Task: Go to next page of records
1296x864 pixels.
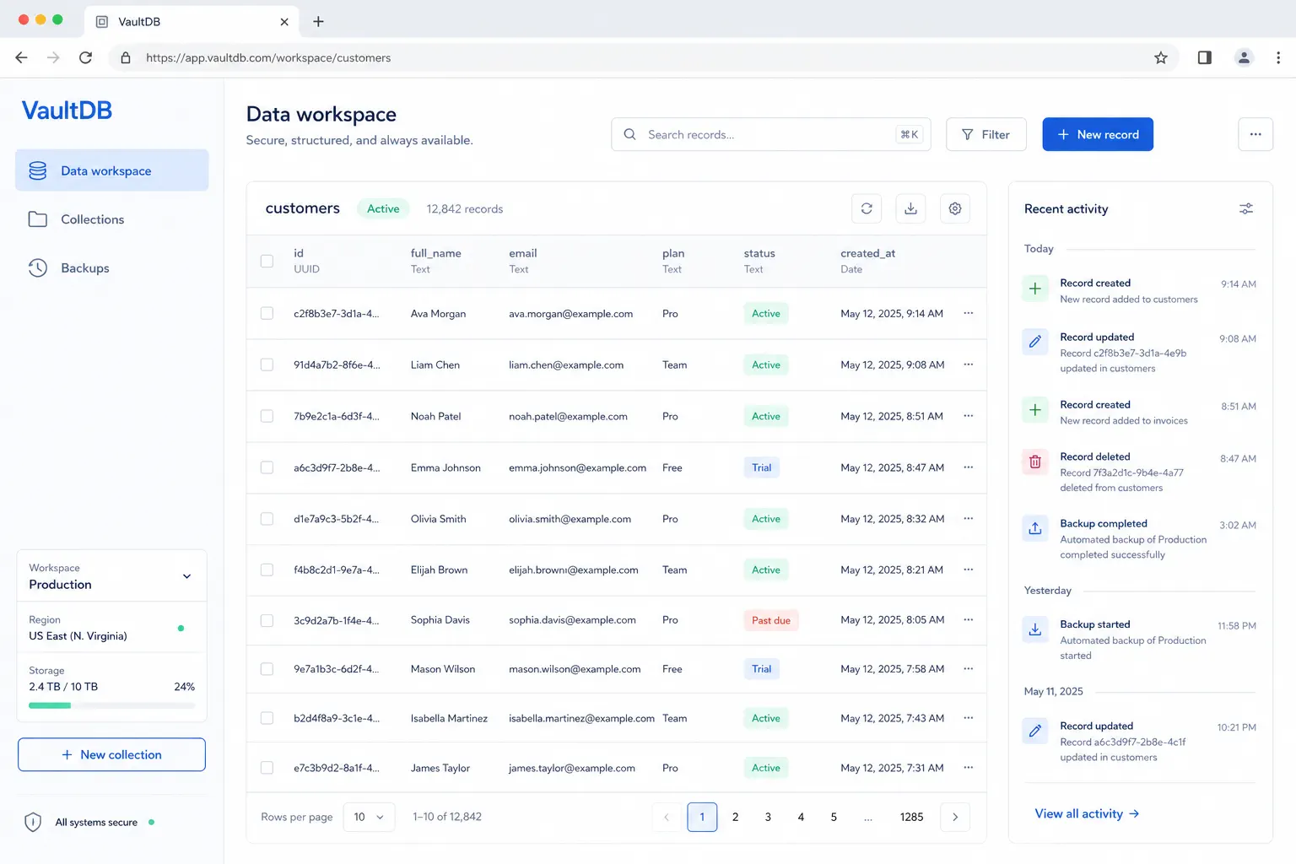Action: pyautogui.click(x=955, y=817)
